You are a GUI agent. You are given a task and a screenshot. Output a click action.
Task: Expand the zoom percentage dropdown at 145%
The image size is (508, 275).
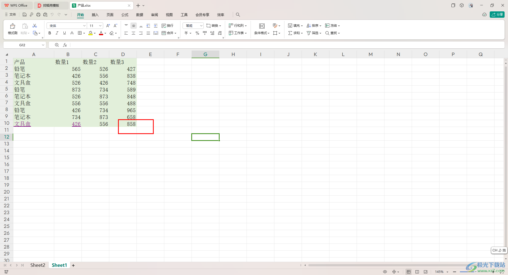447,272
